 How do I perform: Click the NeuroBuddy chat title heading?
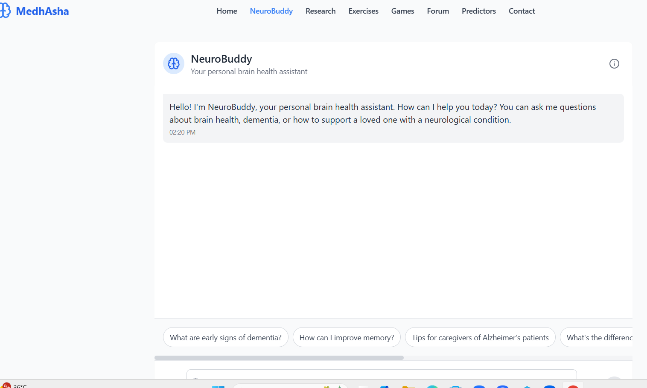pyautogui.click(x=221, y=59)
